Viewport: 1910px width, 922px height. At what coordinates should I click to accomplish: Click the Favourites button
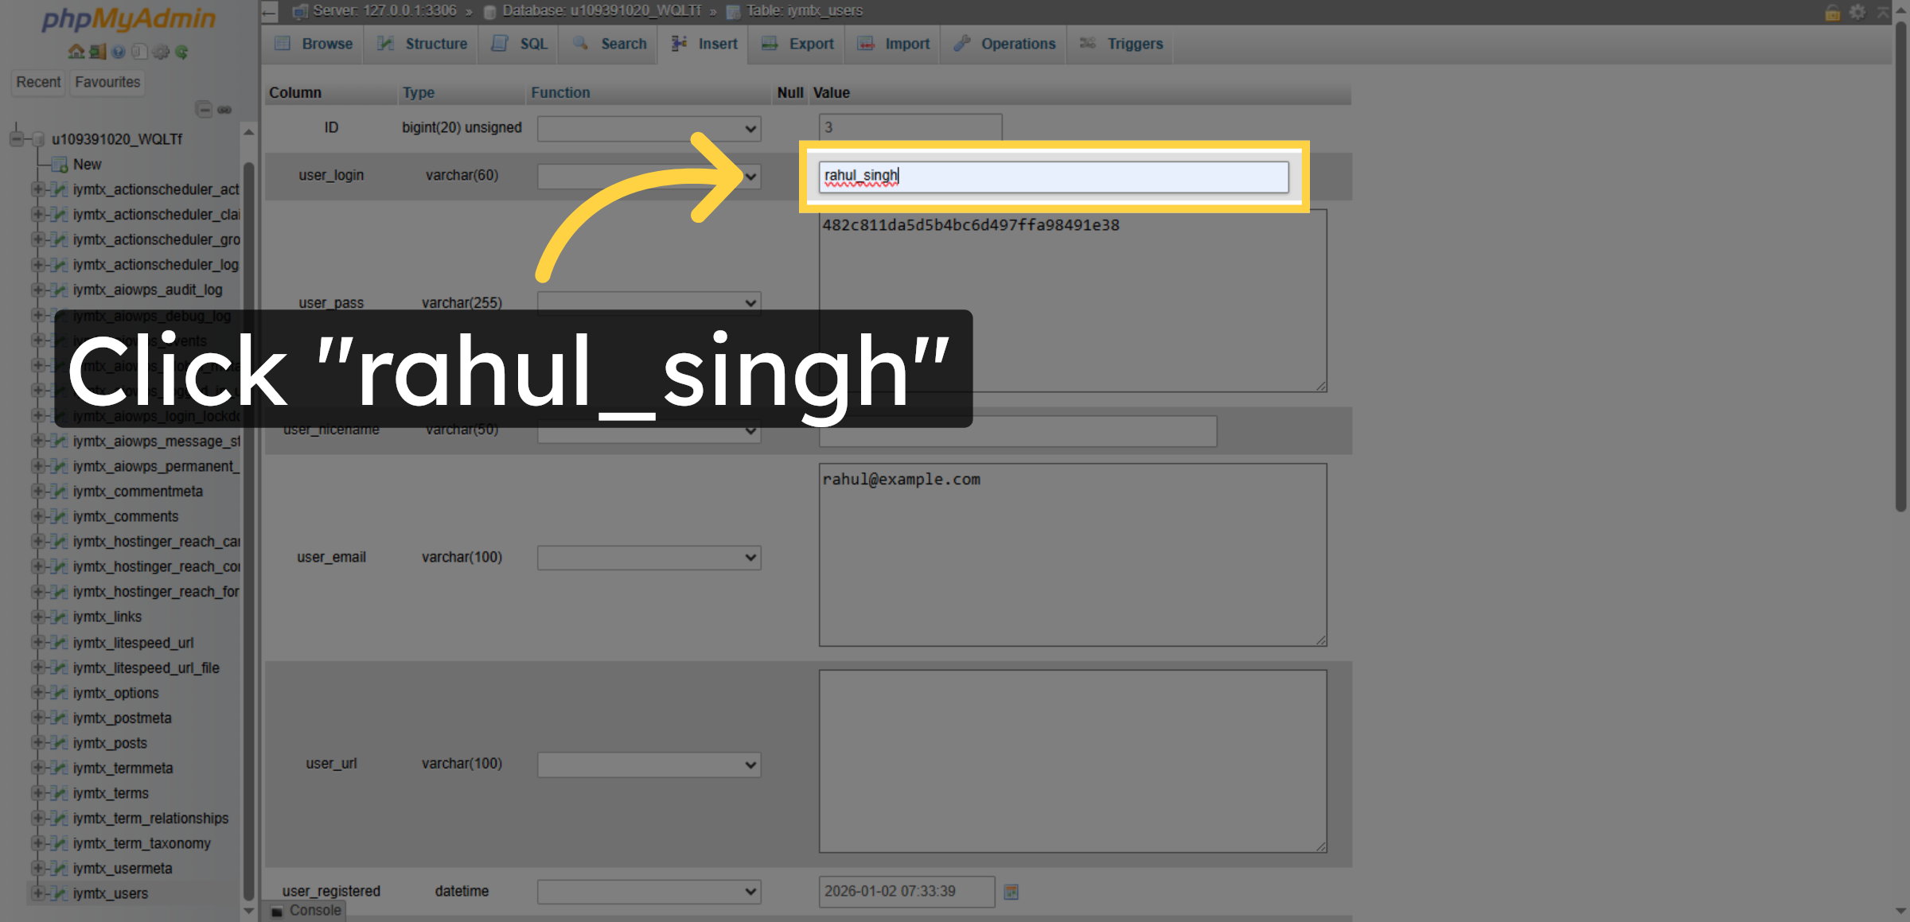click(x=107, y=82)
